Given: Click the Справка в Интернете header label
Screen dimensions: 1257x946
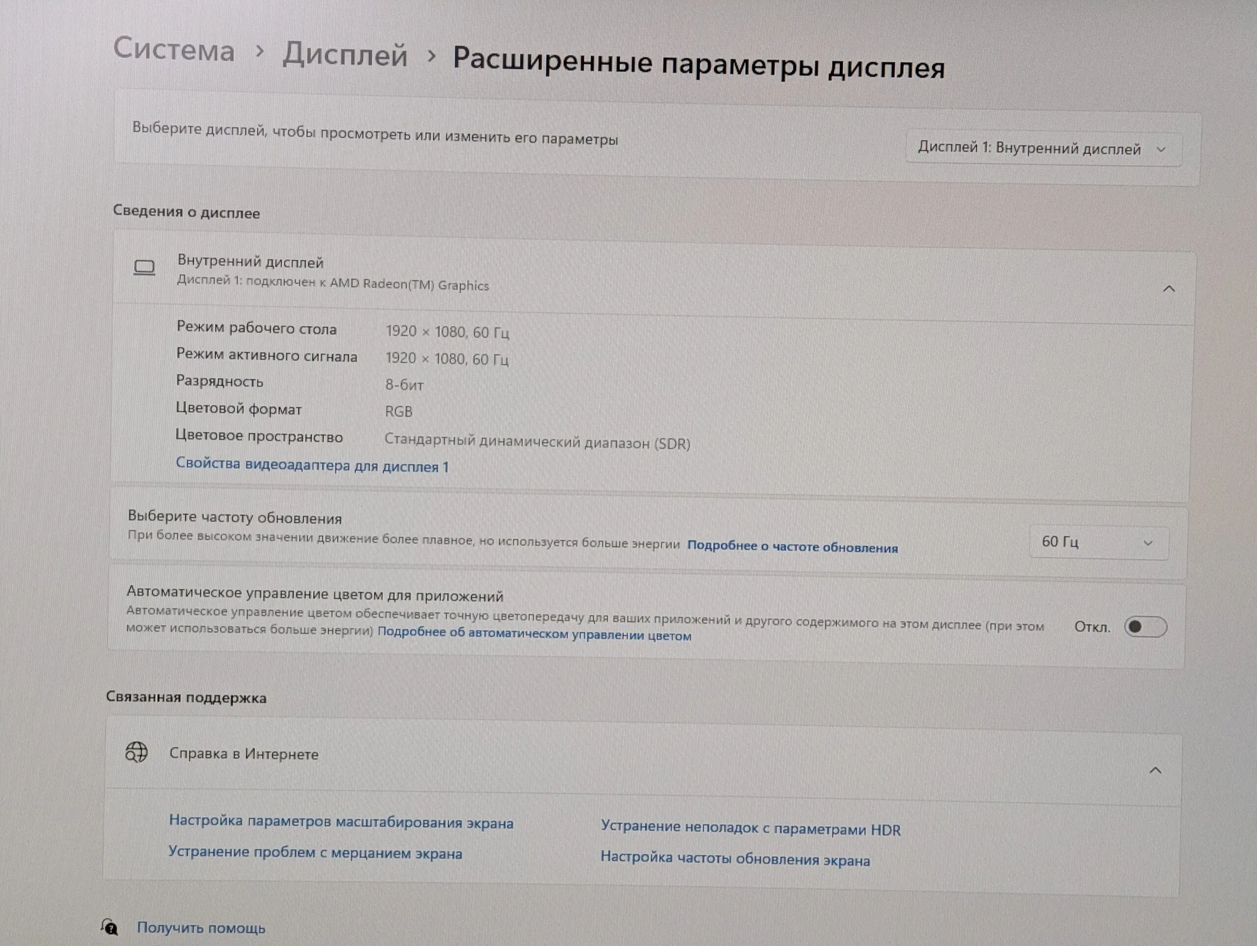Looking at the screenshot, I should tap(244, 753).
